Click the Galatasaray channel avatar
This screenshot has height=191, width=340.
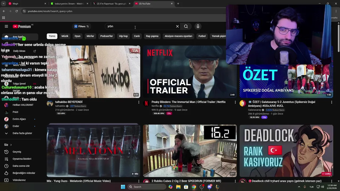[x=243, y=103]
